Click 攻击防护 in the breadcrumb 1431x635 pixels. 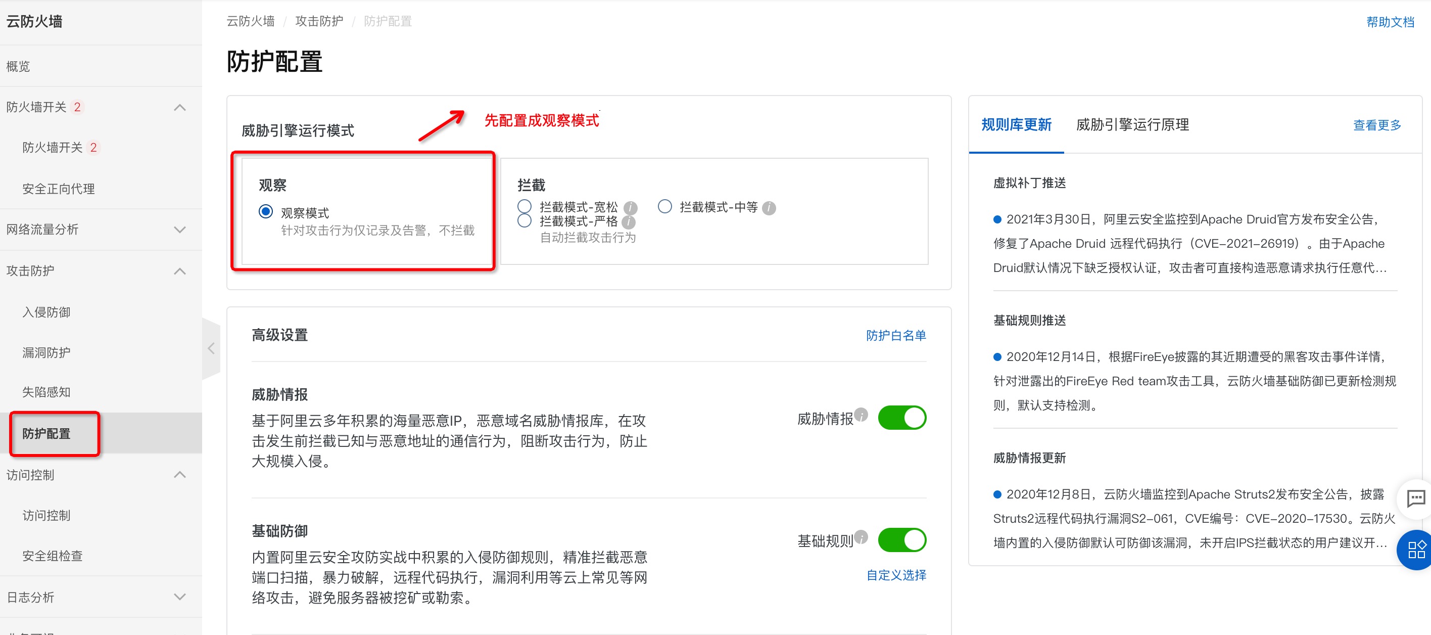[319, 21]
